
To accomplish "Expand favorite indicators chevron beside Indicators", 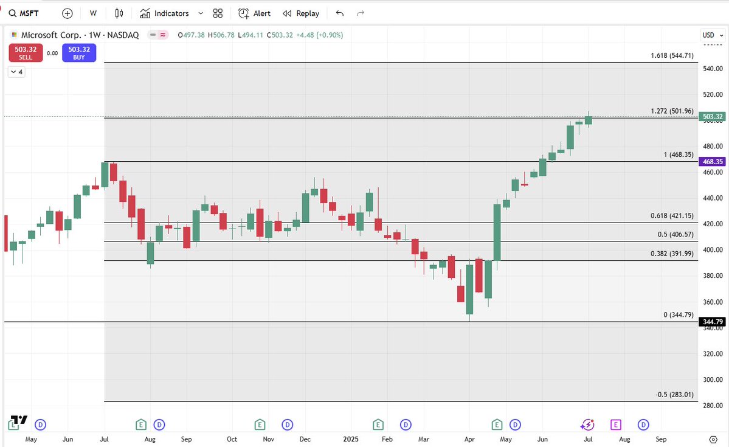I will (x=201, y=13).
